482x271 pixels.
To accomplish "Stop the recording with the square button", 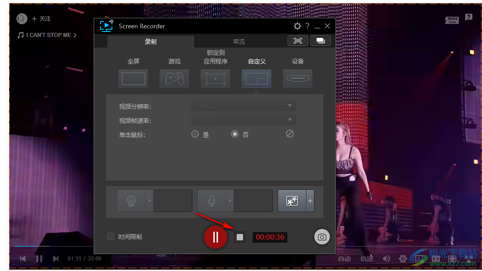I will [239, 237].
